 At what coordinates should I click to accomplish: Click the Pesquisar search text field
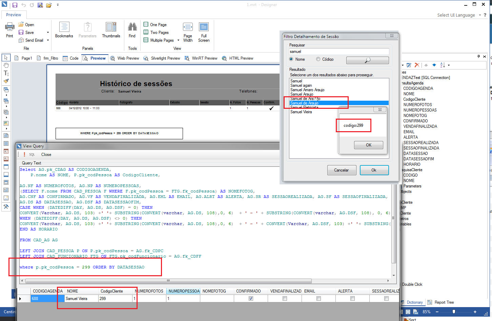click(x=339, y=52)
